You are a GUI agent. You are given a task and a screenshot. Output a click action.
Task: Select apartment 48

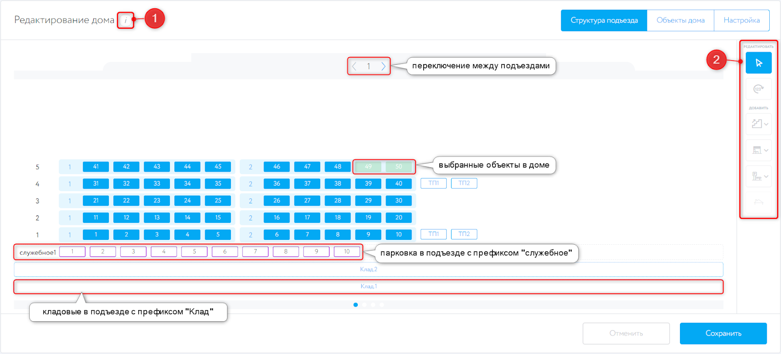(x=338, y=167)
